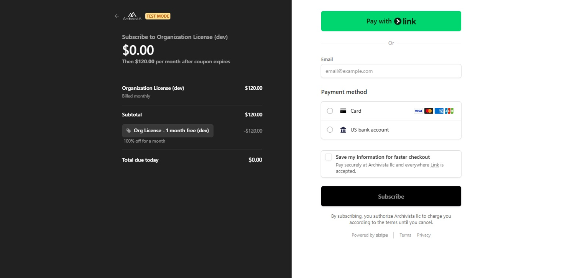562x278 pixels.
Task: Click the back arrow icon
Action: (117, 16)
